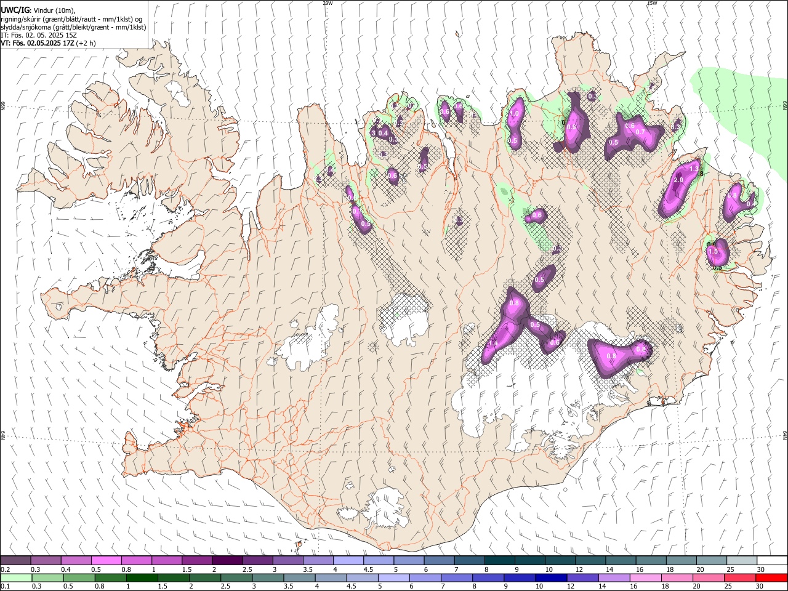The image size is (788, 591).
Task: Click the '1.3' precipitation value on the map
Action: click(x=694, y=168)
